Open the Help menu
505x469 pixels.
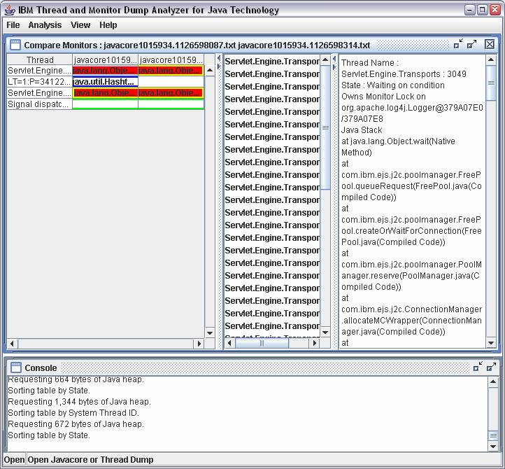click(x=108, y=25)
